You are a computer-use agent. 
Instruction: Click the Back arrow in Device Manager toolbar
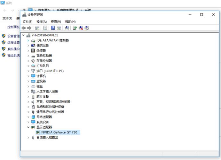pos(24,28)
